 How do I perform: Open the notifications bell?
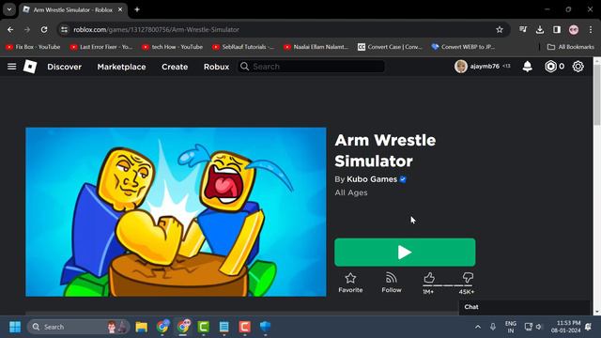(x=528, y=67)
